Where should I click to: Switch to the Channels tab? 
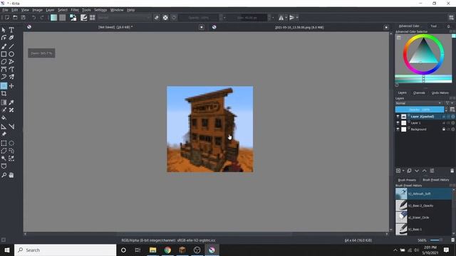coord(419,93)
